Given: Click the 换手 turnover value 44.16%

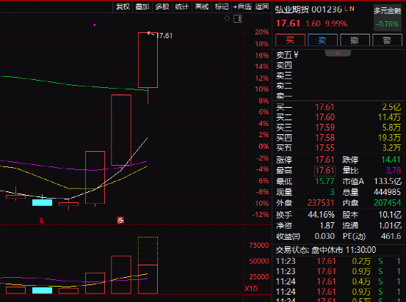Looking at the screenshot, I should (321, 215).
